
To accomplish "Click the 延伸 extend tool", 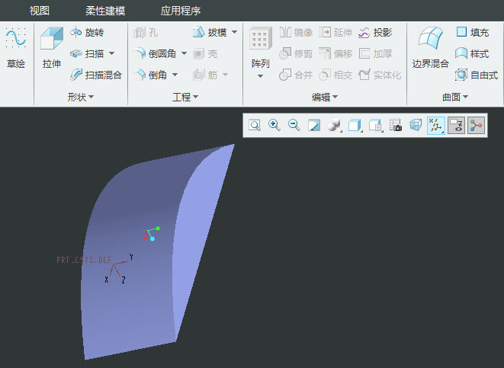I will pos(335,33).
